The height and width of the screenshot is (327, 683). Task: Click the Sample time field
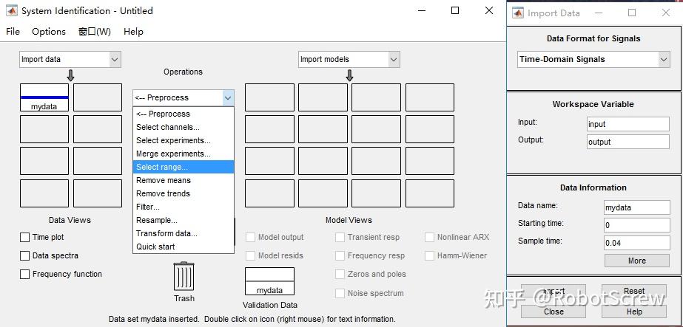[637, 243]
